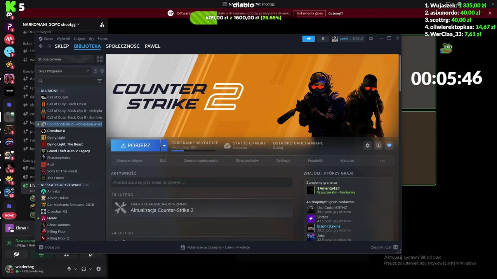The image size is (497, 279).
Task: Open friend Vortex in friends who play
Action: tap(323, 217)
